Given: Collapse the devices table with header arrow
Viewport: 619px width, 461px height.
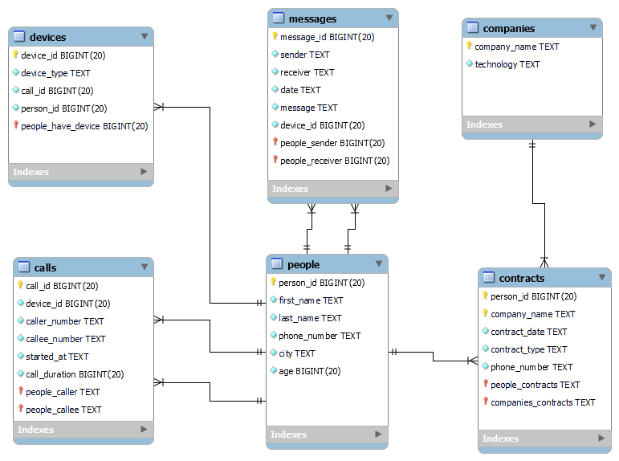Looking at the screenshot, I should tap(145, 36).
